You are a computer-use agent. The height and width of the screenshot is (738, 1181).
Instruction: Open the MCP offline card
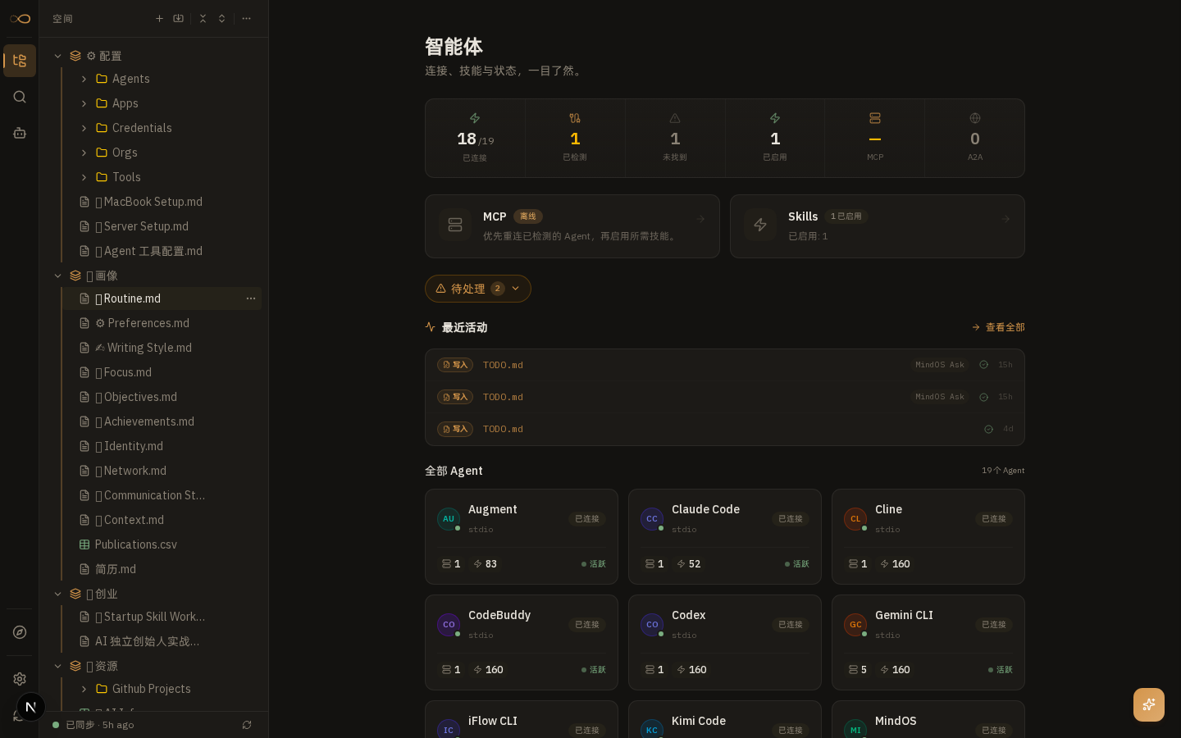click(572, 226)
